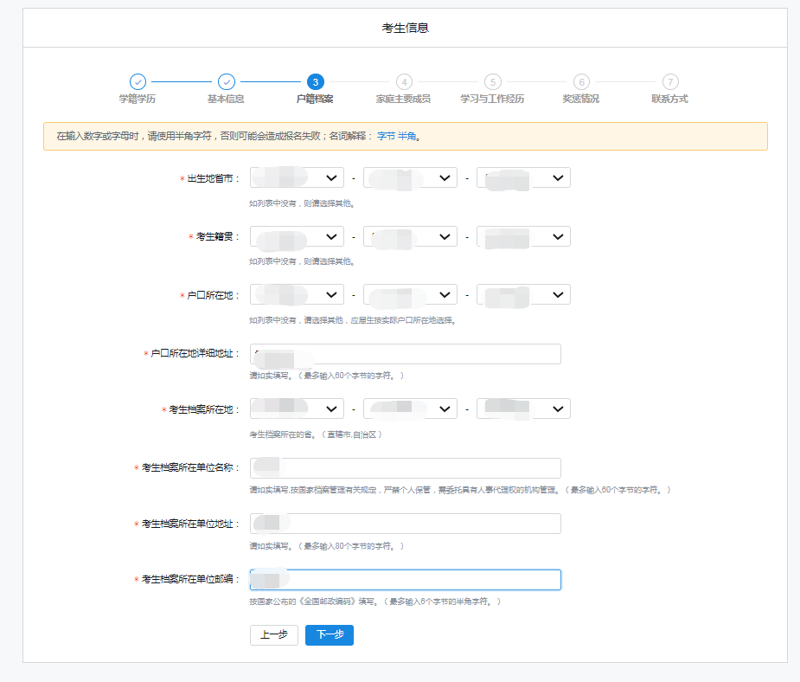The height and width of the screenshot is (682, 800).
Task: Expand the 考生档案所在地 third dropdown
Action: (x=523, y=409)
